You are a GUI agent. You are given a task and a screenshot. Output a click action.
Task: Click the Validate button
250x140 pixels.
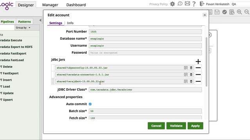pyautogui.click(x=176, y=126)
